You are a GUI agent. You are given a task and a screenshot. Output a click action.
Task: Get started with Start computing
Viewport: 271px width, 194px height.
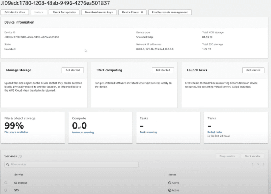163,70
